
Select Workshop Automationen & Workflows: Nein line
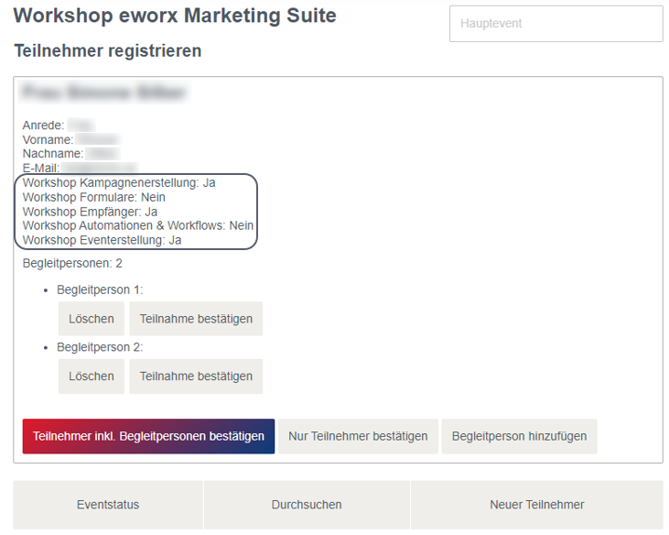[138, 225]
